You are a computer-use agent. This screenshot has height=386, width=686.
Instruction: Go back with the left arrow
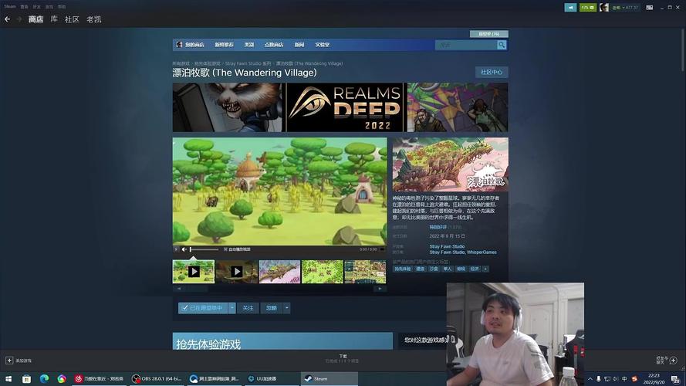[7, 19]
